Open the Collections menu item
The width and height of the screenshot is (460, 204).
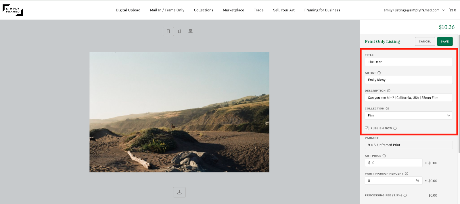click(x=204, y=10)
